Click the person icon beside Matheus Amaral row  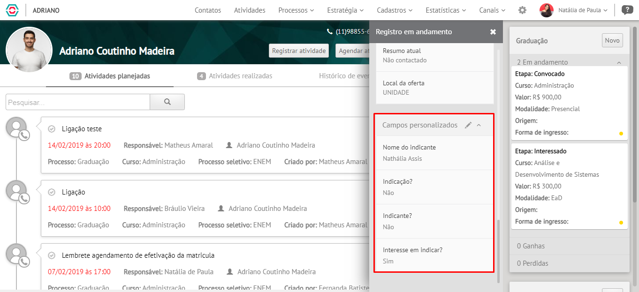point(229,145)
